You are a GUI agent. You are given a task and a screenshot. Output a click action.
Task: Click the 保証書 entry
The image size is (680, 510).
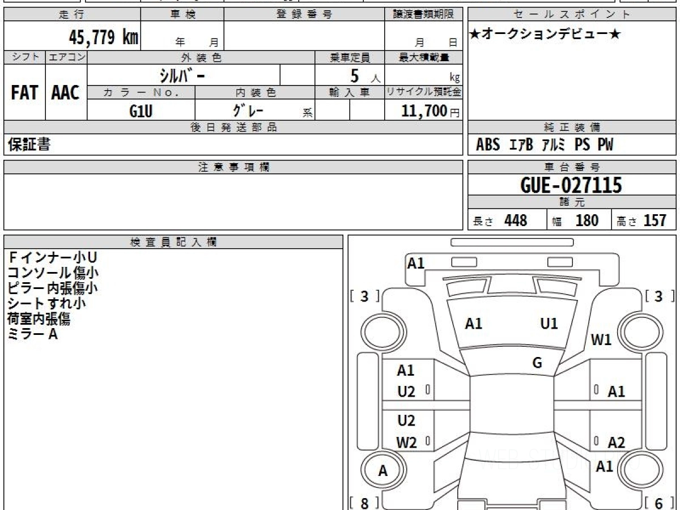pos(29,144)
